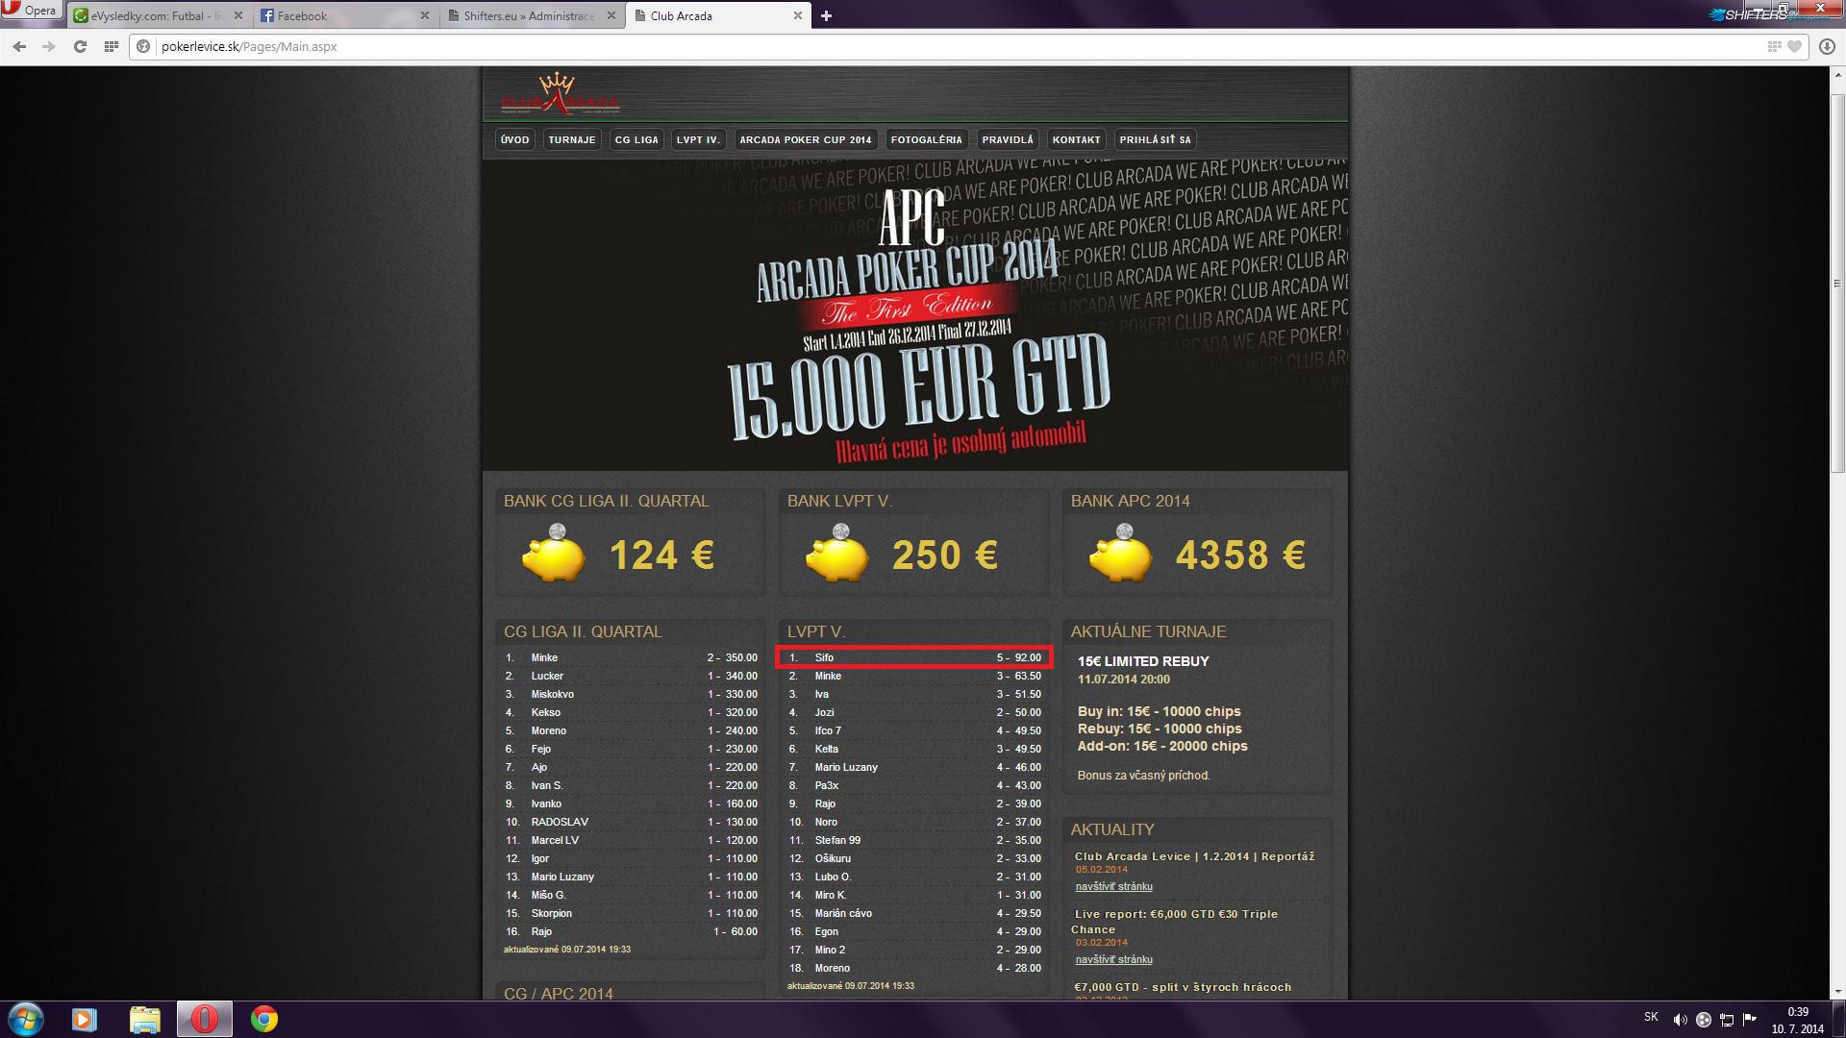Click piggy bank in BANK APC 2014 box
Screen dimensions: 1846x1038
click(x=1120, y=554)
